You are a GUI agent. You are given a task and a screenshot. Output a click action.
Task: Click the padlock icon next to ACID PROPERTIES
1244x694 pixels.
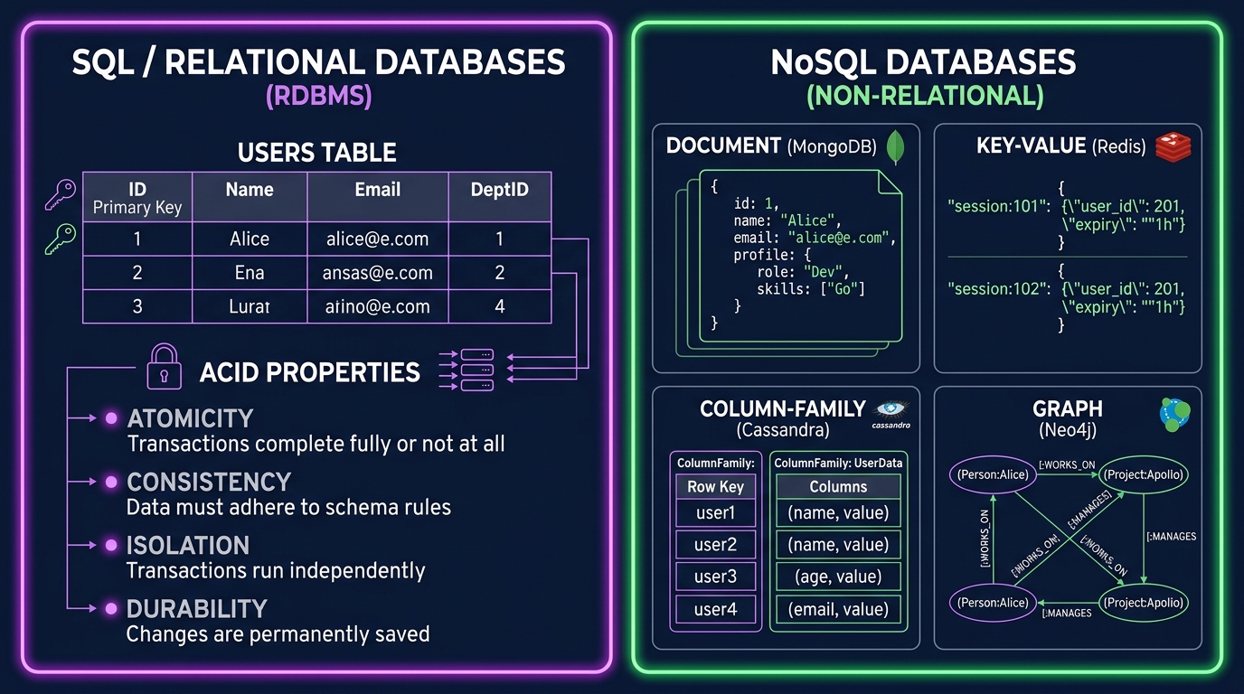coord(164,367)
